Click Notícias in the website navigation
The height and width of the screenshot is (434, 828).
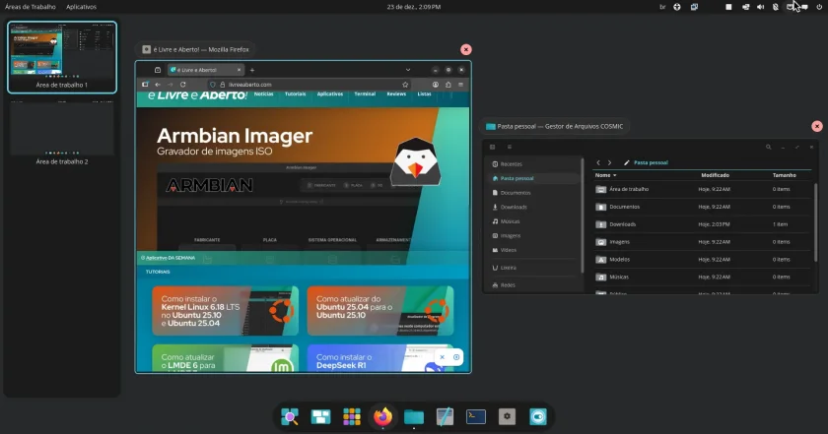coord(263,93)
